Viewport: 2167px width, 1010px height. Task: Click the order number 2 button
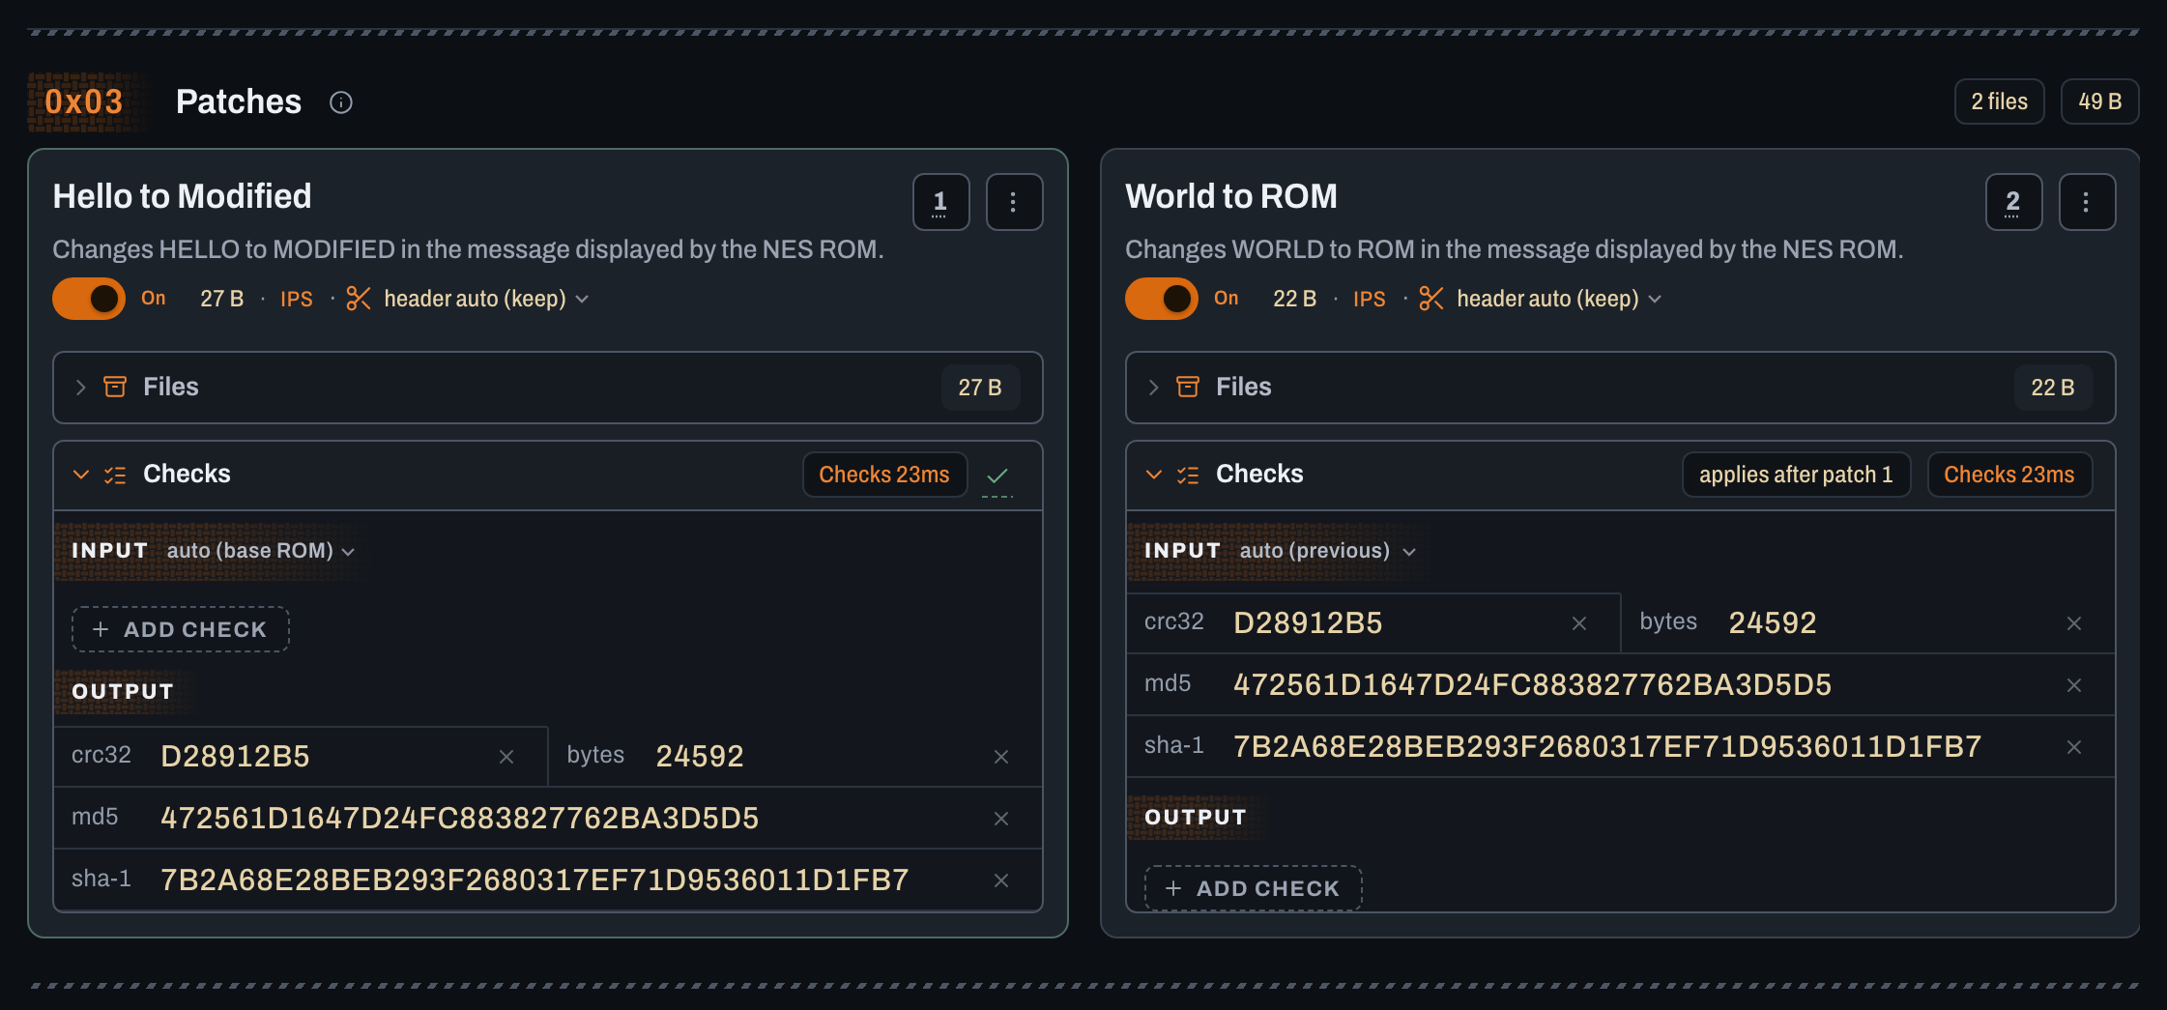click(2014, 202)
